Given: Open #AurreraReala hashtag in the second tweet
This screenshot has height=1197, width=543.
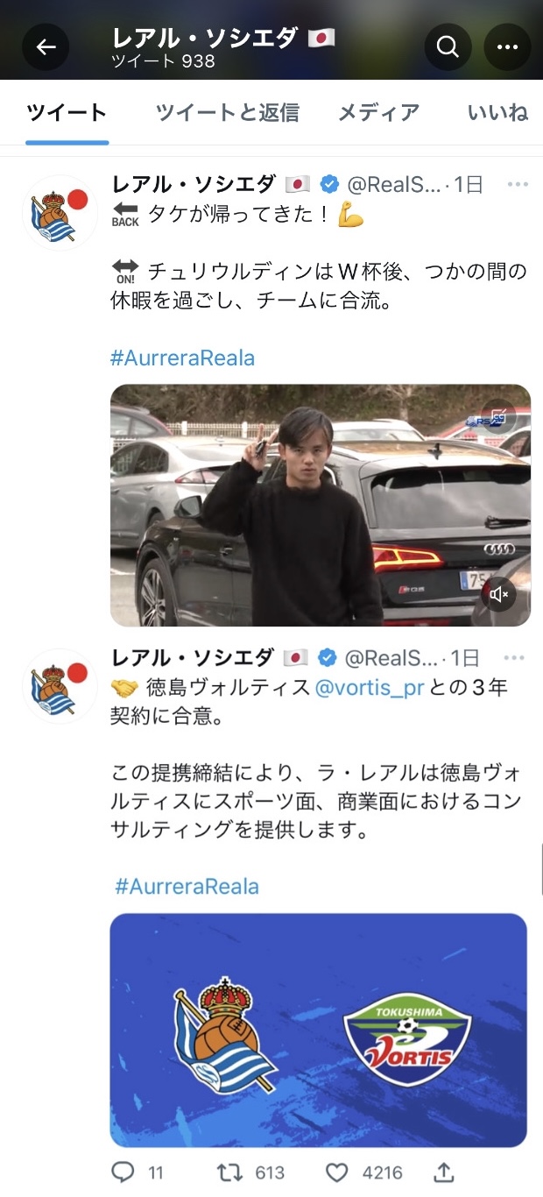Looking at the screenshot, I should (x=187, y=886).
